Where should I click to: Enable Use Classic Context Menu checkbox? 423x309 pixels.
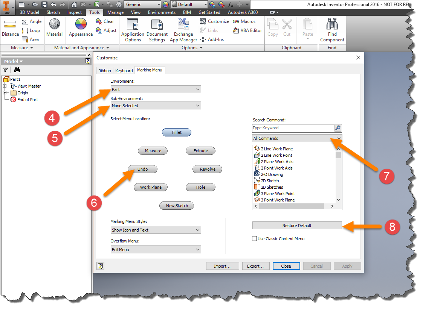click(254, 238)
